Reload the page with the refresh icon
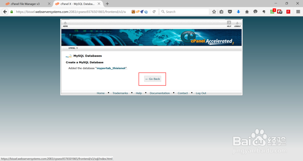 click(154, 12)
